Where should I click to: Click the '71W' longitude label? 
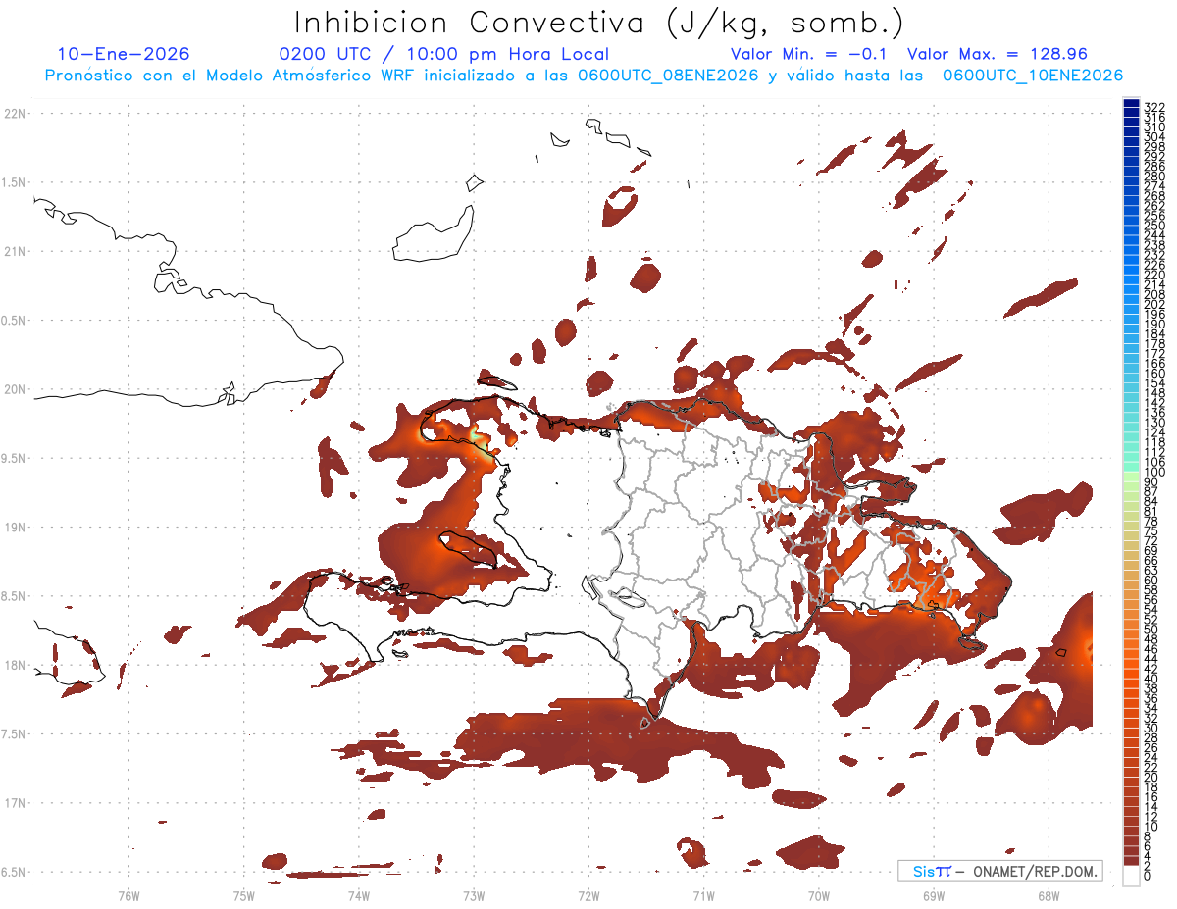pyautogui.click(x=703, y=894)
